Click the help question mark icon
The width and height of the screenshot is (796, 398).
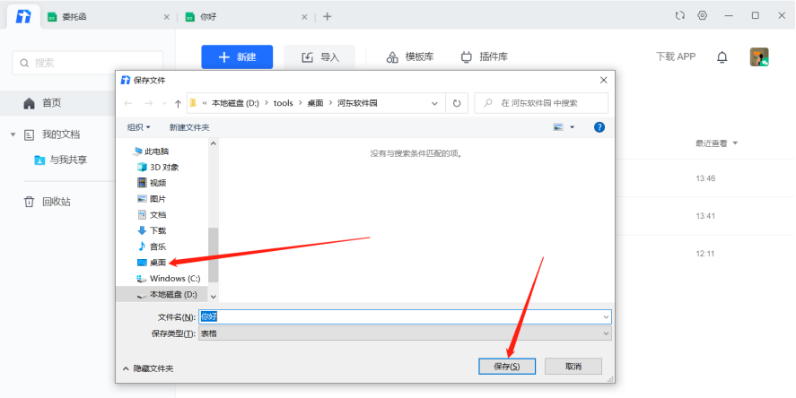(599, 127)
